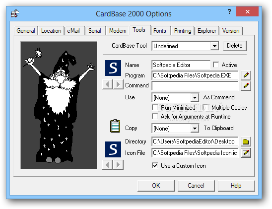Switch to the General tab
This screenshot has height=209, width=272.
[x=26, y=31]
